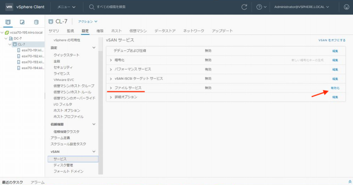Collapse the 信頼機関 section in sidebar
This screenshot has height=185, width=353.
point(94,124)
